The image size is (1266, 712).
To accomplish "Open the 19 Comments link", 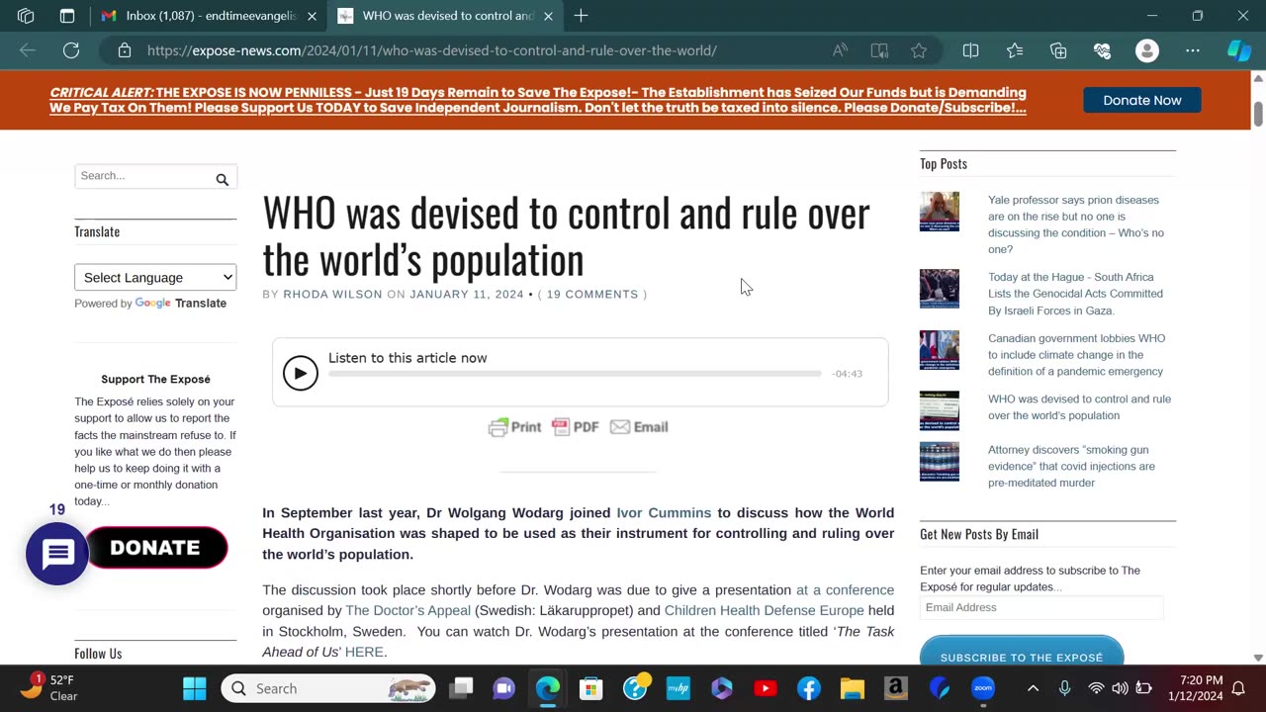I will point(592,294).
